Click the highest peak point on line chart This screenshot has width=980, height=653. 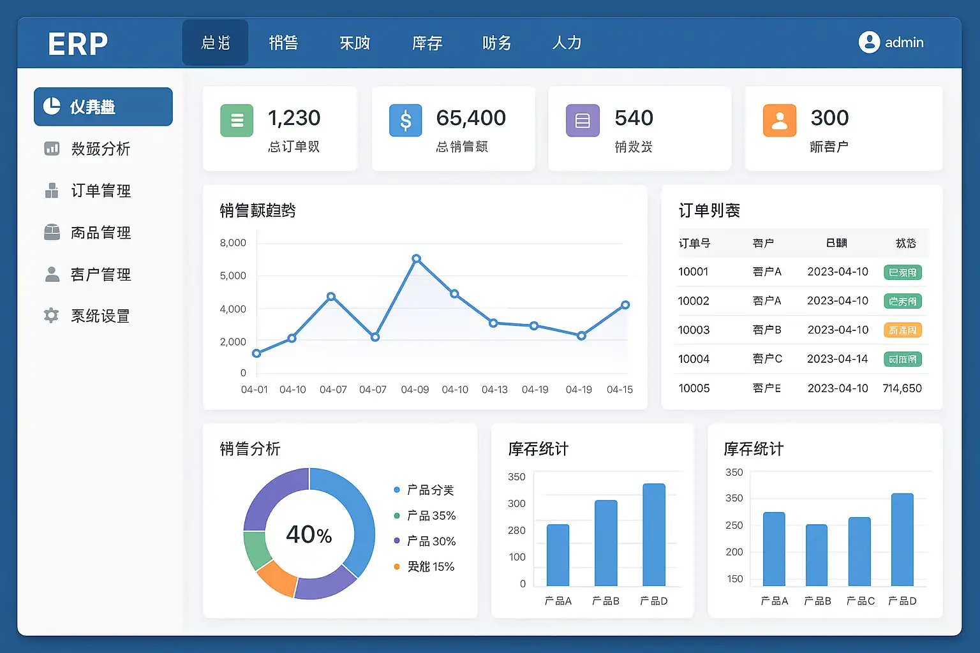pyautogui.click(x=417, y=259)
